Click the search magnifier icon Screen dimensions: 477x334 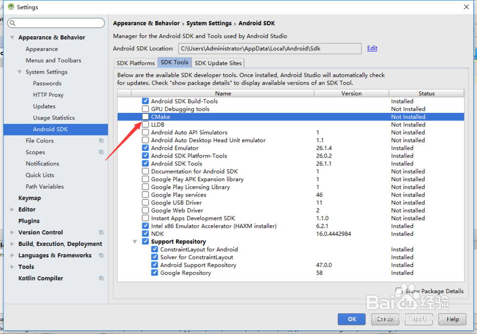(x=12, y=23)
